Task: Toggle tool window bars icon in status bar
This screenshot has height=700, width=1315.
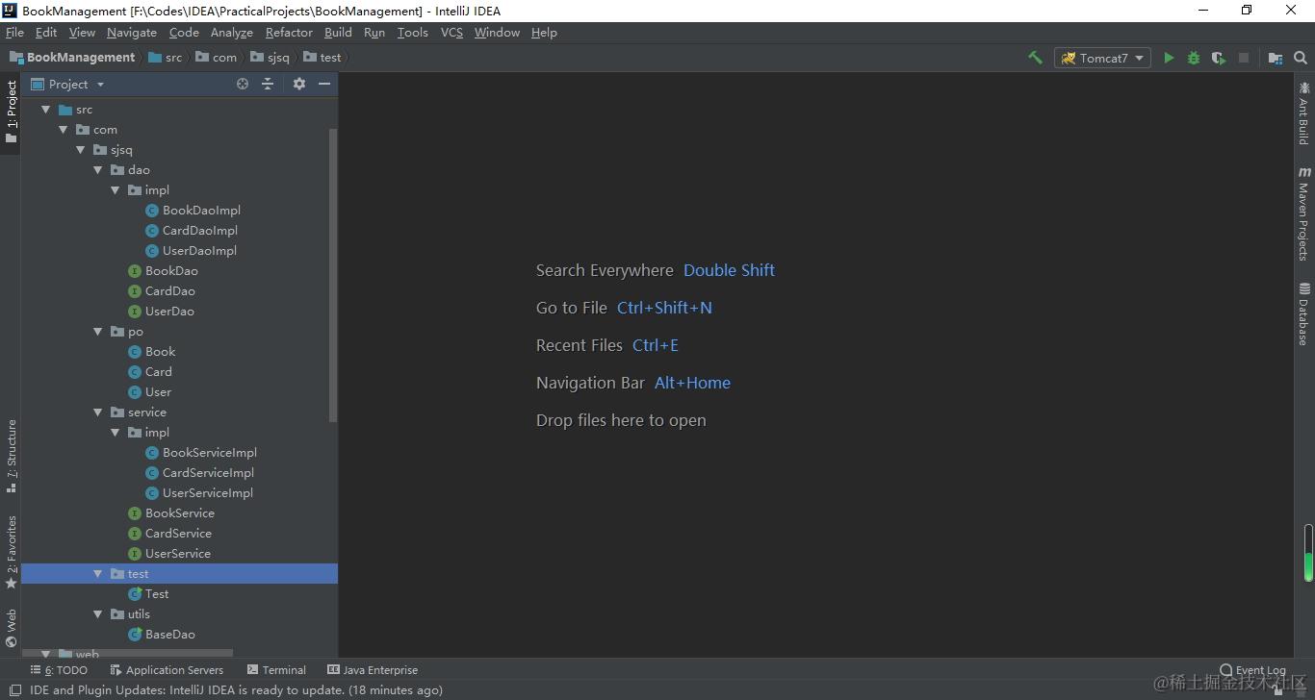Action: pyautogui.click(x=14, y=690)
